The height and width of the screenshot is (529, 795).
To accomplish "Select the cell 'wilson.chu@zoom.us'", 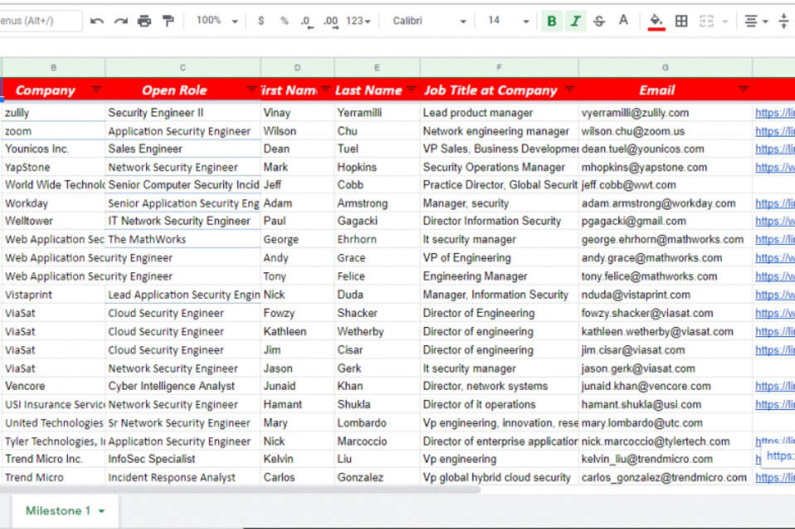I will pyautogui.click(x=665, y=131).
